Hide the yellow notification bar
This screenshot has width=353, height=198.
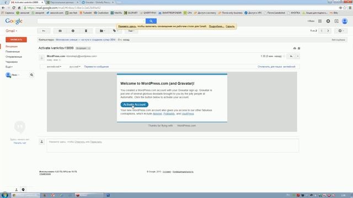click(x=230, y=26)
